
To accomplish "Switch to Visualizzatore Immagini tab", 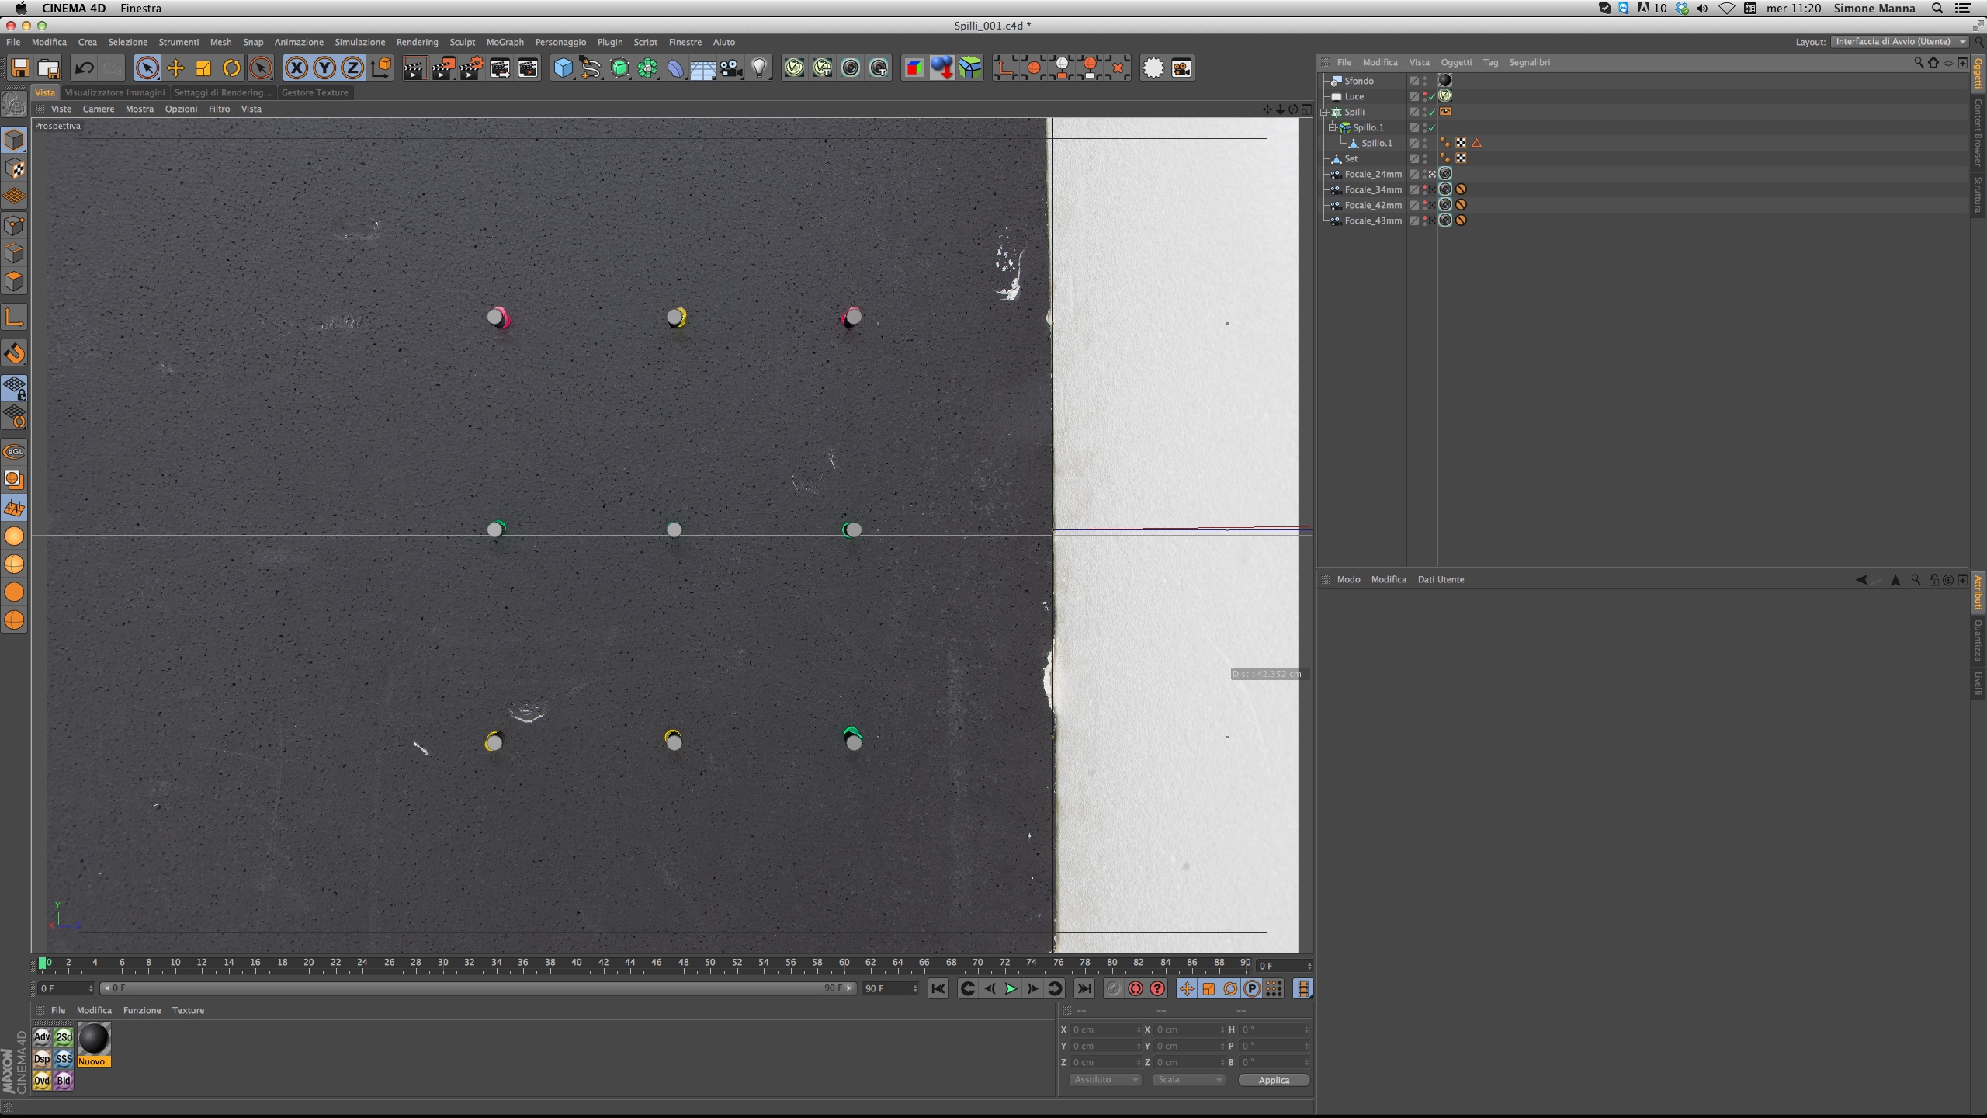I will (115, 92).
